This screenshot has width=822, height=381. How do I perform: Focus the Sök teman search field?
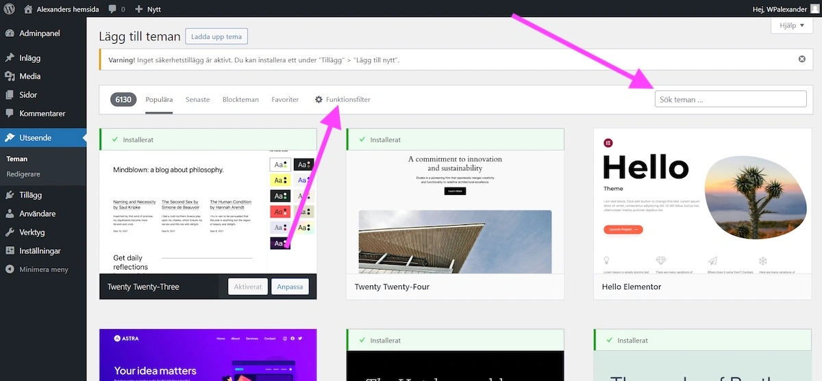(x=730, y=99)
